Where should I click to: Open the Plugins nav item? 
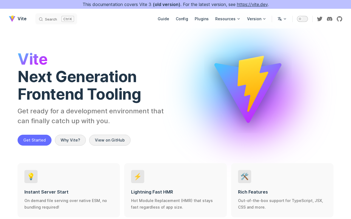pyautogui.click(x=202, y=19)
